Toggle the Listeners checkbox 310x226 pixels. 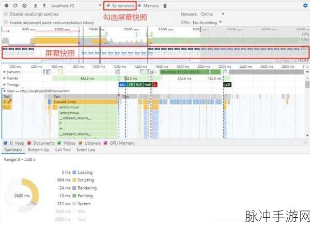point(81,143)
